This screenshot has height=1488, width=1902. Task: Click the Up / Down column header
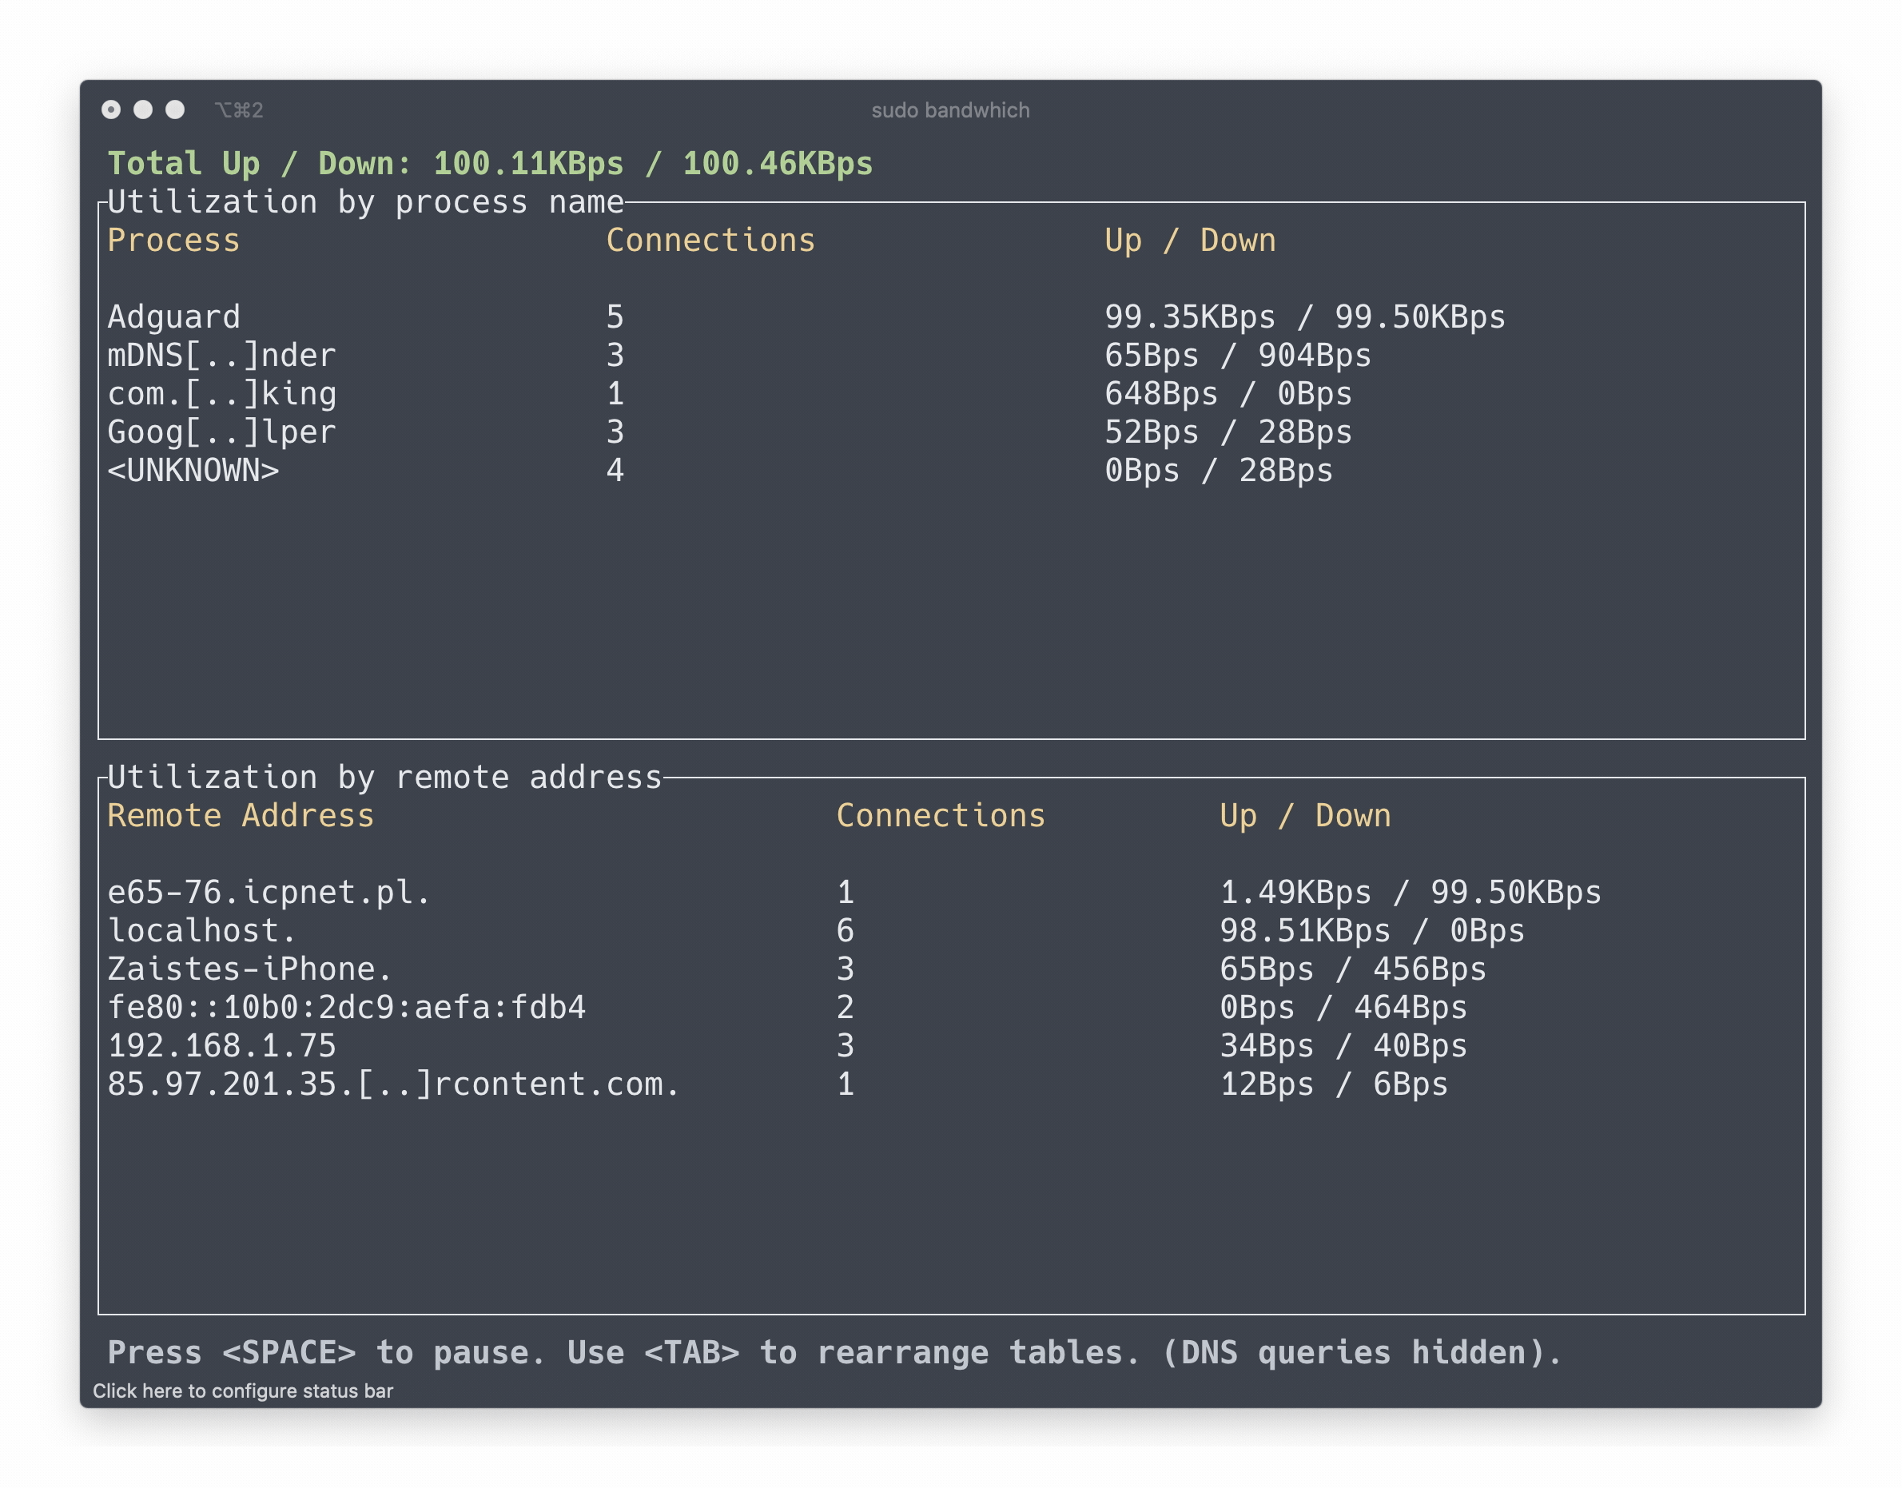(1189, 240)
